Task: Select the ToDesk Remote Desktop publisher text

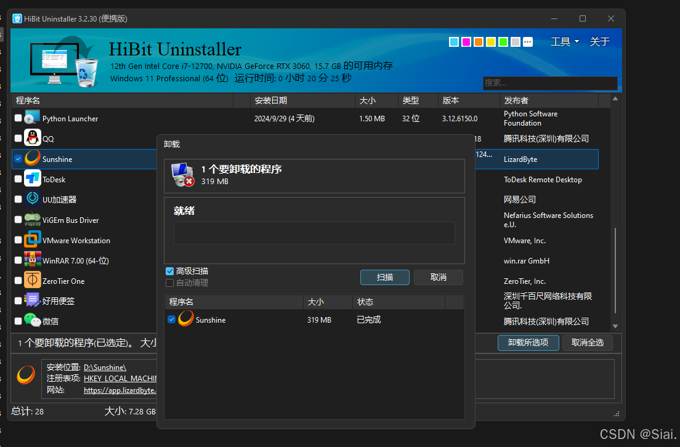Action: pyautogui.click(x=543, y=180)
